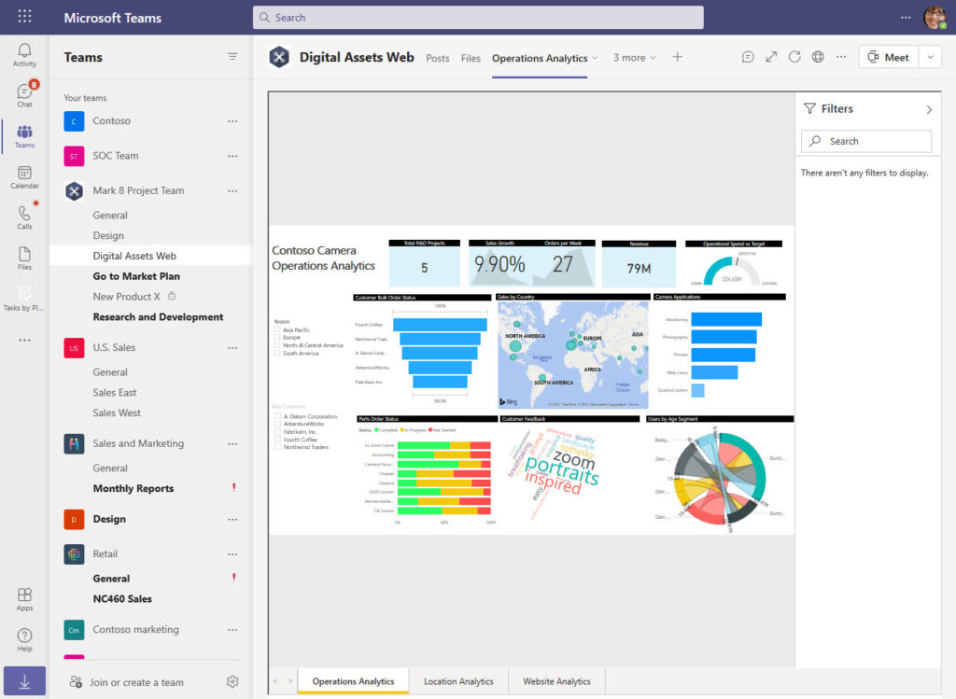Image resolution: width=956 pixels, height=699 pixels.
Task: Open the Files tab of Digital Assets Web
Action: point(471,58)
